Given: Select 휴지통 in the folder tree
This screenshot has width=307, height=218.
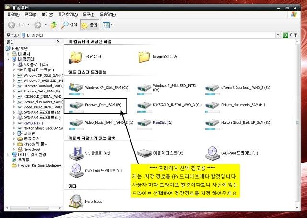Looking at the screenshot, I should (24, 160).
